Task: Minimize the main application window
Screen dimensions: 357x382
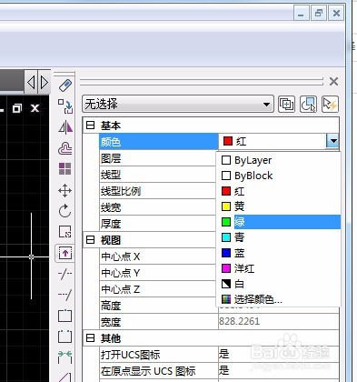Action: tap(301, 14)
